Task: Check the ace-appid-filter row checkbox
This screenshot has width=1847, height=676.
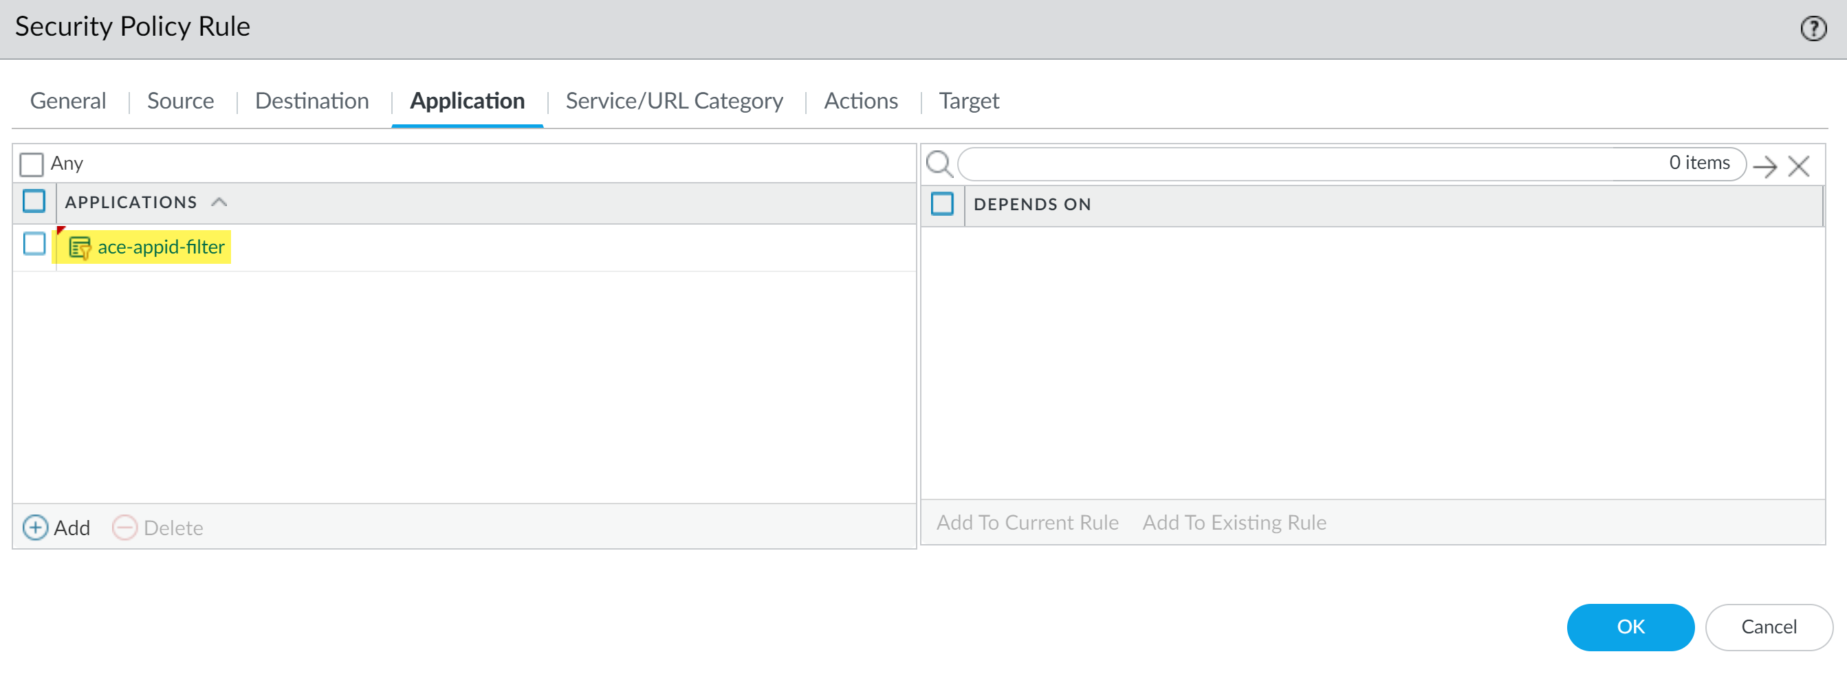Action: (x=34, y=244)
